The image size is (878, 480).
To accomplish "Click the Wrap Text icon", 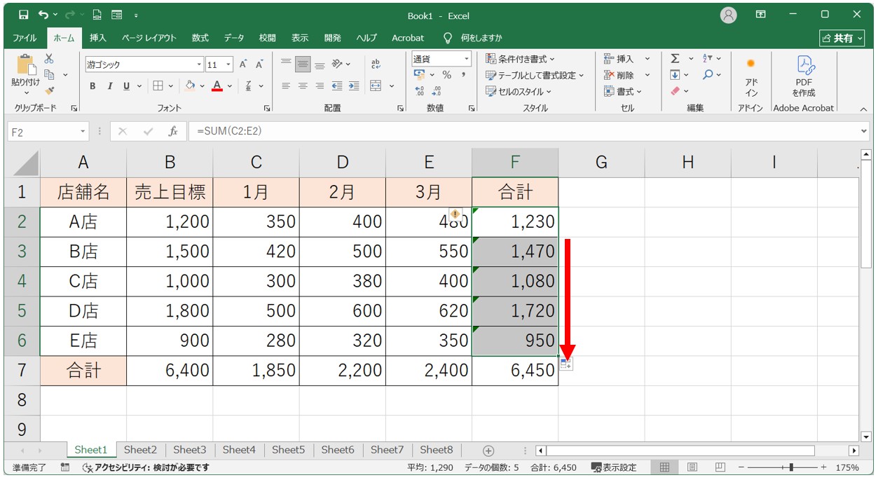I will pyautogui.click(x=376, y=64).
